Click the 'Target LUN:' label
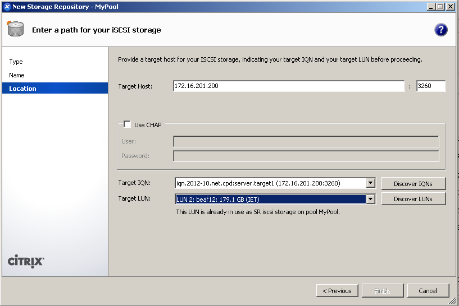The height and width of the screenshot is (306, 459). click(134, 198)
